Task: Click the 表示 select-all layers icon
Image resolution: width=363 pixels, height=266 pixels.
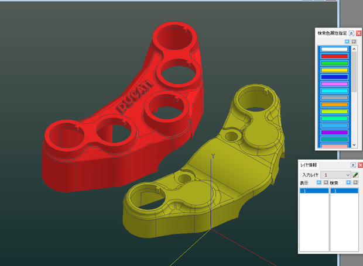Action: (x=319, y=182)
